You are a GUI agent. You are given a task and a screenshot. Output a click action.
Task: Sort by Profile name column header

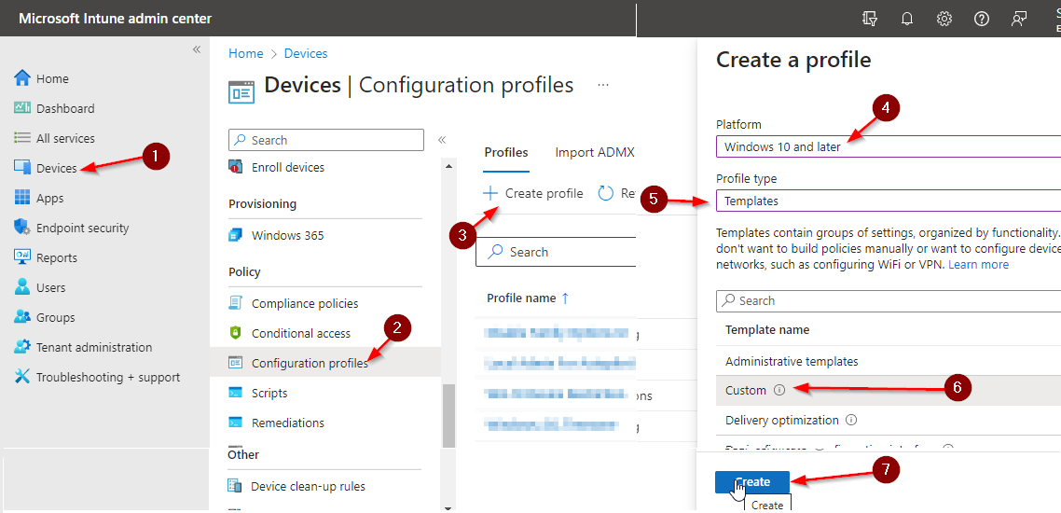click(528, 298)
